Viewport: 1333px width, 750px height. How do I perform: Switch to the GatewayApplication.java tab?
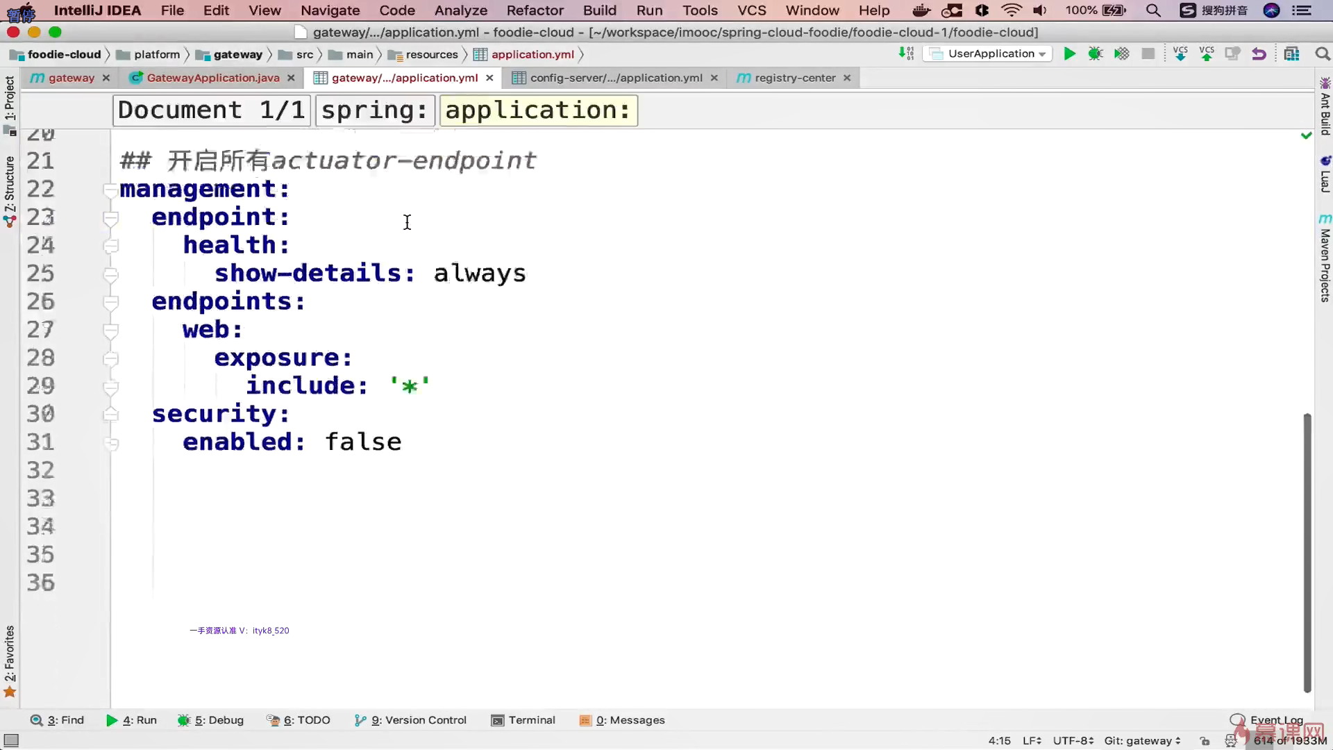212,78
